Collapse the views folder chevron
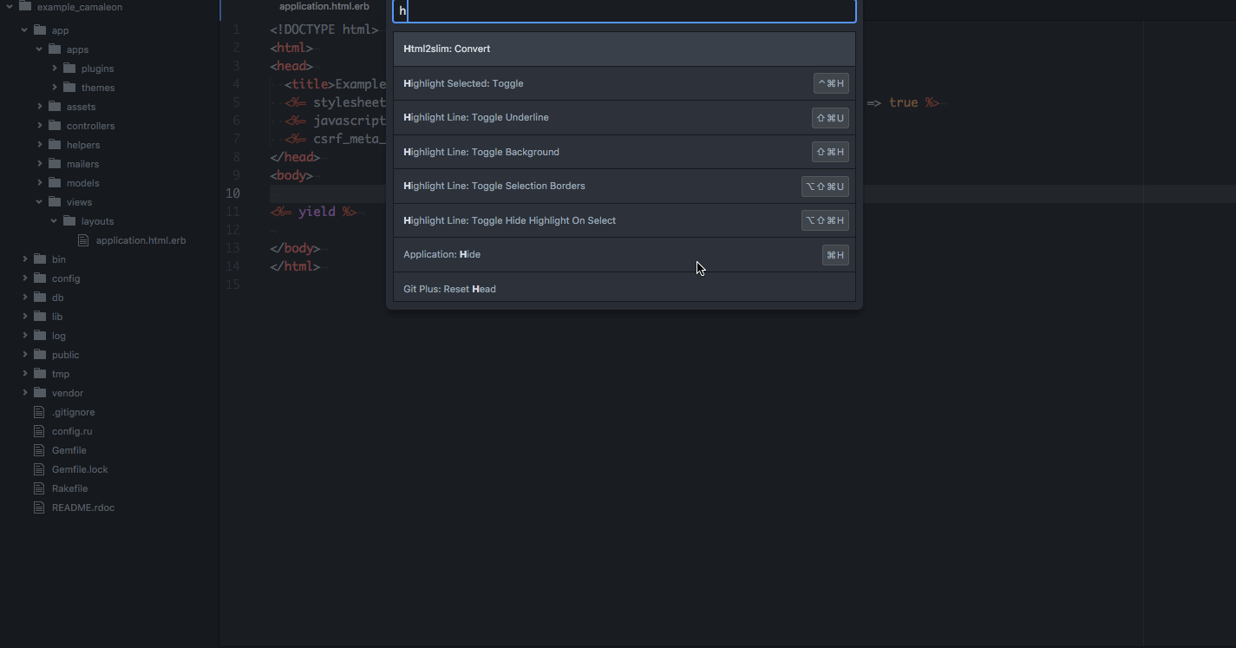This screenshot has height=648, width=1236. coord(40,202)
